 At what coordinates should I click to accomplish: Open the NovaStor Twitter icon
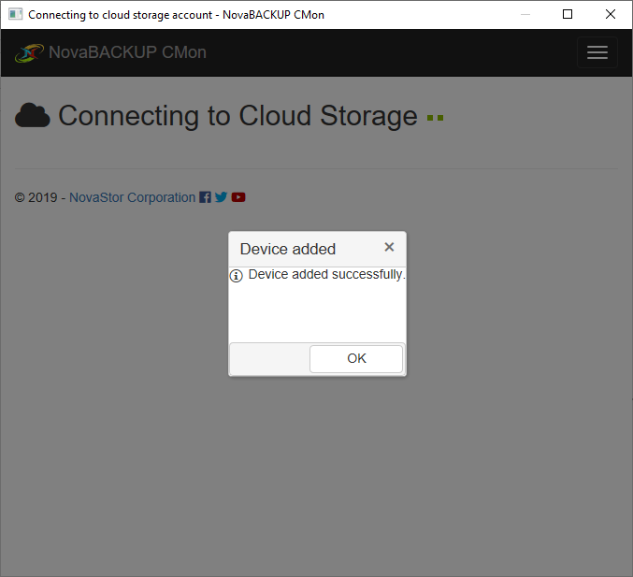tap(221, 197)
